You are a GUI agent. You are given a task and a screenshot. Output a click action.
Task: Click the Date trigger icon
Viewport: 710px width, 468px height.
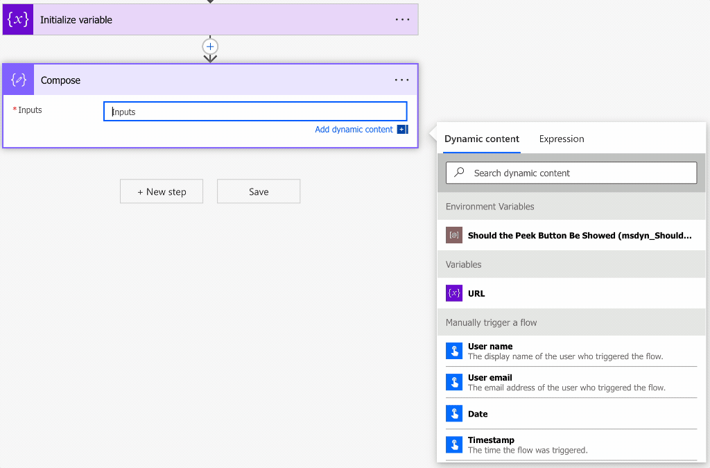point(454,414)
